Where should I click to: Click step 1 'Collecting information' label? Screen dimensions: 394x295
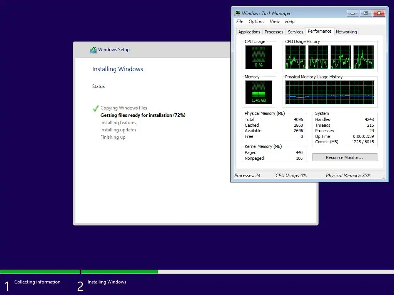click(37, 282)
